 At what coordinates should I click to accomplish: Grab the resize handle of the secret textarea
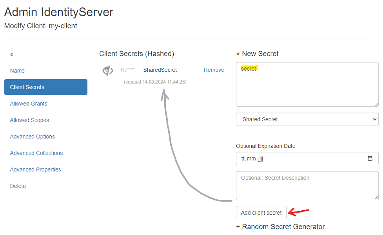[x=376, y=104]
